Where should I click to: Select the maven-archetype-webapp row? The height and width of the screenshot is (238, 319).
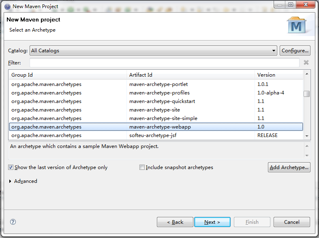[156, 127]
